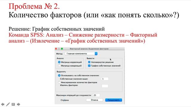Click the Команда SPSS red text line
Viewport: 191px width, 107px height.
[83, 38]
